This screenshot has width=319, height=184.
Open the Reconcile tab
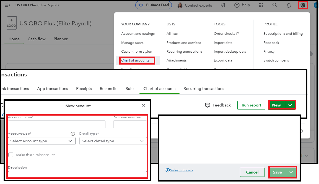coord(108,89)
